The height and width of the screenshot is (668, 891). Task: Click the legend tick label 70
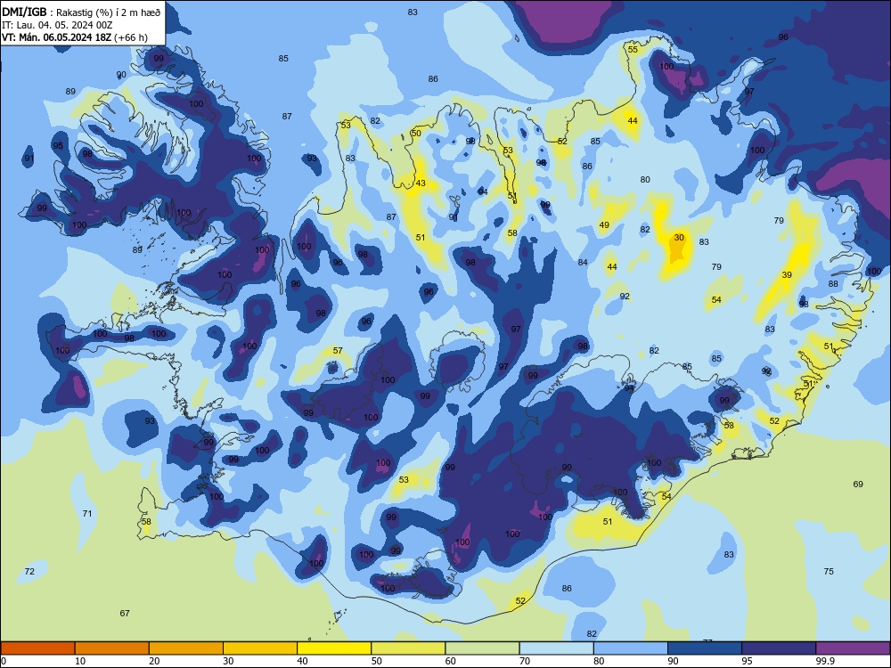(525, 661)
